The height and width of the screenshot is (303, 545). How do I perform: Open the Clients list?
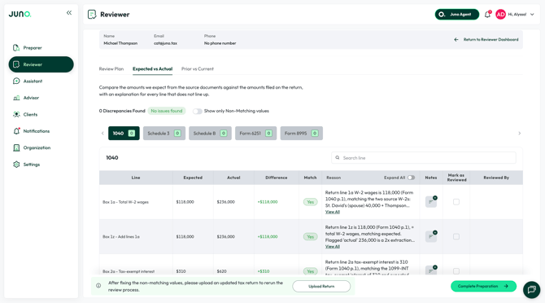pos(41,115)
